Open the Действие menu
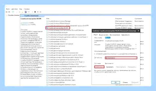This screenshot has width=156, height=91. point(14,9)
